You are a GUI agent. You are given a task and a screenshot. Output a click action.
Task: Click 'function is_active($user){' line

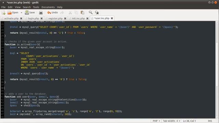(22, 44)
